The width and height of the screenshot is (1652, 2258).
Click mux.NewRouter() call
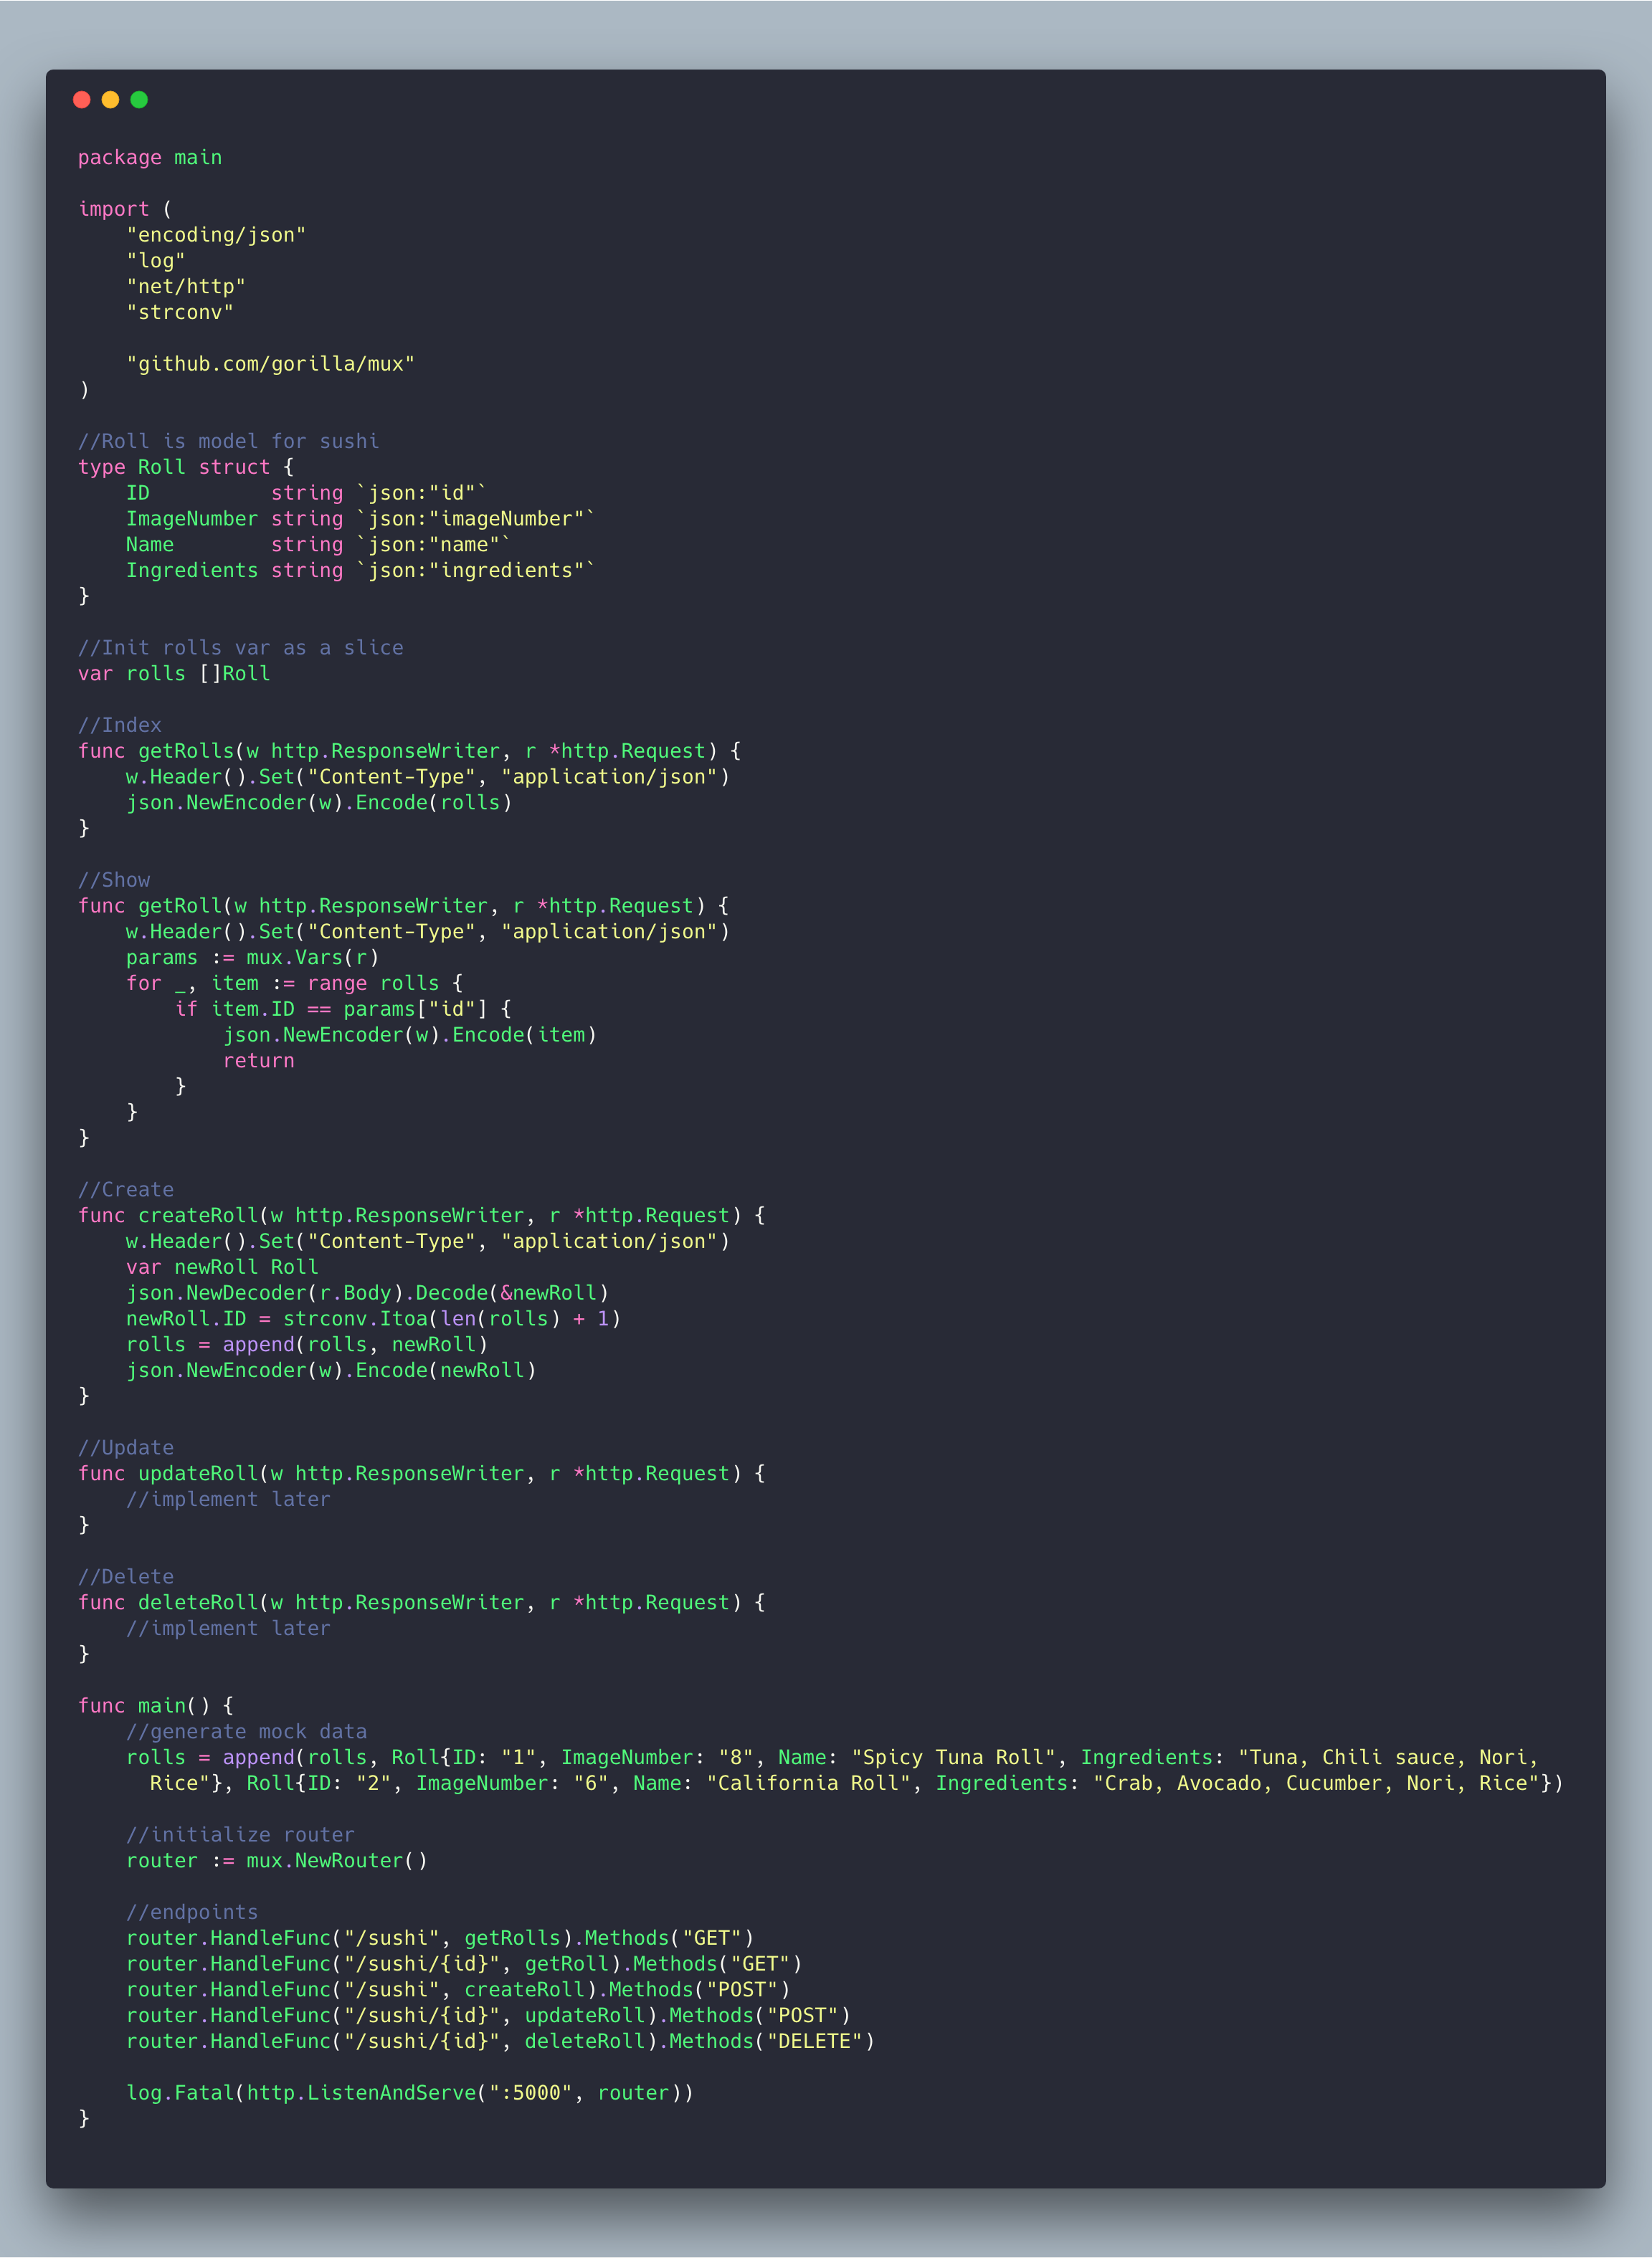336,1860
